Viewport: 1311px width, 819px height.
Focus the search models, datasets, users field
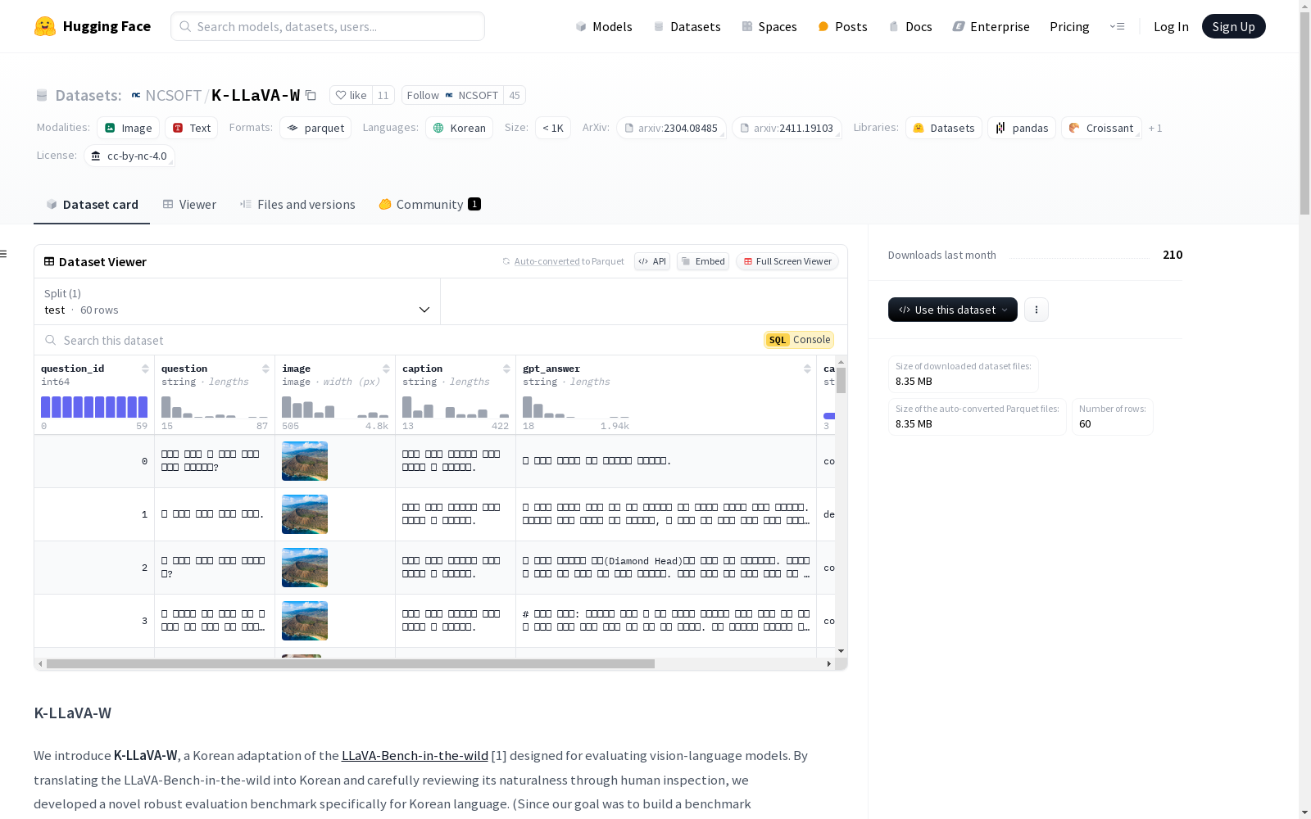(x=328, y=26)
